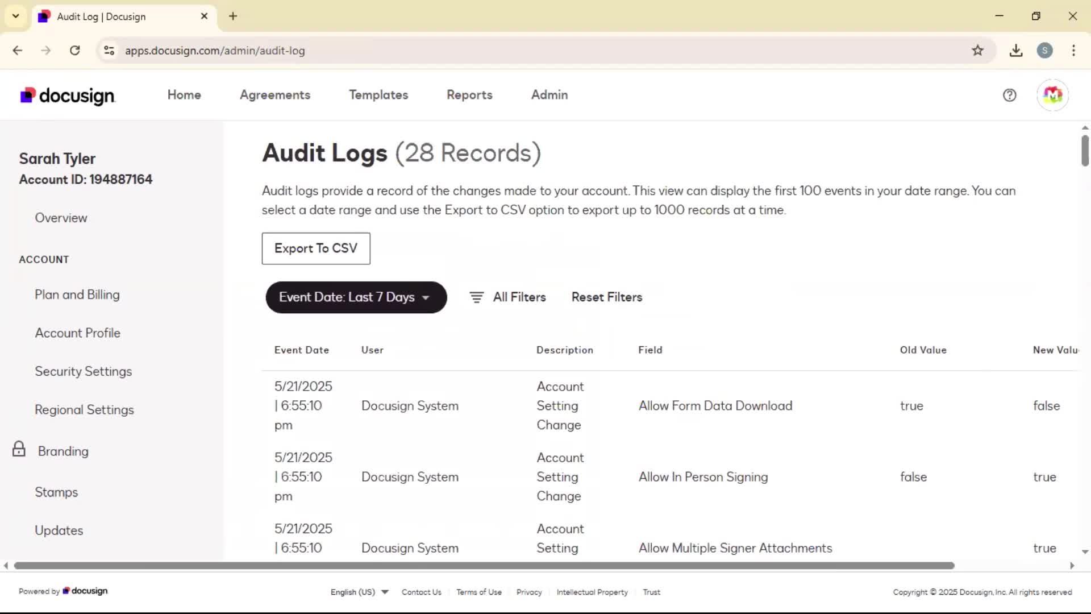
Task: Click the Old Value column header
Action: coord(923,350)
